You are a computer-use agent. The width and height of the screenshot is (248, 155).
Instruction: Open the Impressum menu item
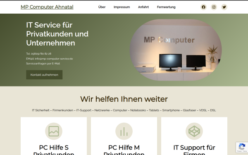click(122, 7)
